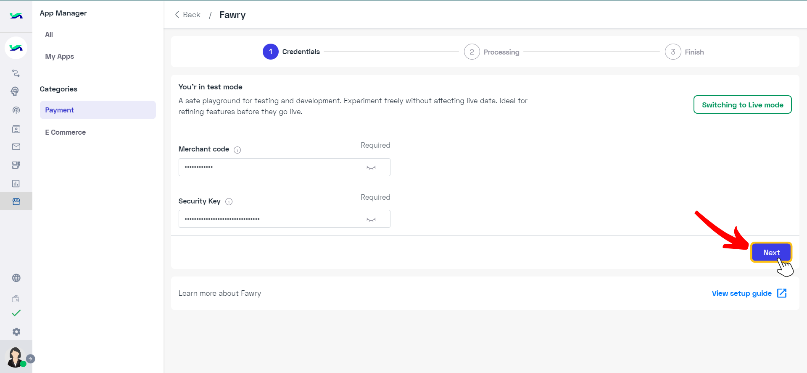Click the arrow badge beside profile avatar
This screenshot has height=373, width=807.
coord(31,359)
